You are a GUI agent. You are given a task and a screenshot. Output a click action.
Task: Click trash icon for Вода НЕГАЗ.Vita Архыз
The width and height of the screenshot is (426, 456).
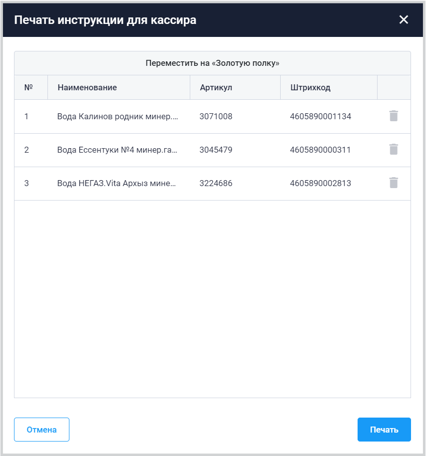394,183
